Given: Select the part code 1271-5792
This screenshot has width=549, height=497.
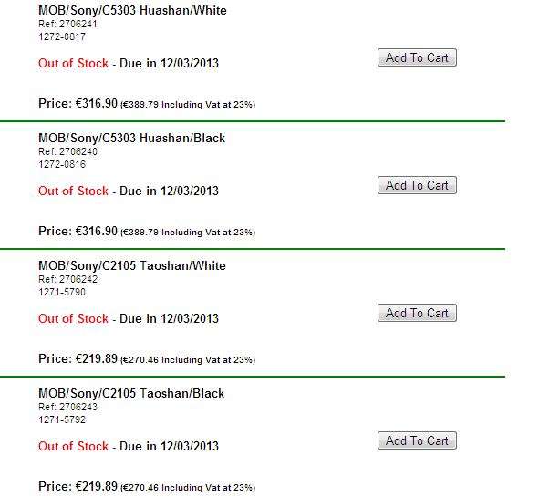Looking at the screenshot, I should [62, 420].
